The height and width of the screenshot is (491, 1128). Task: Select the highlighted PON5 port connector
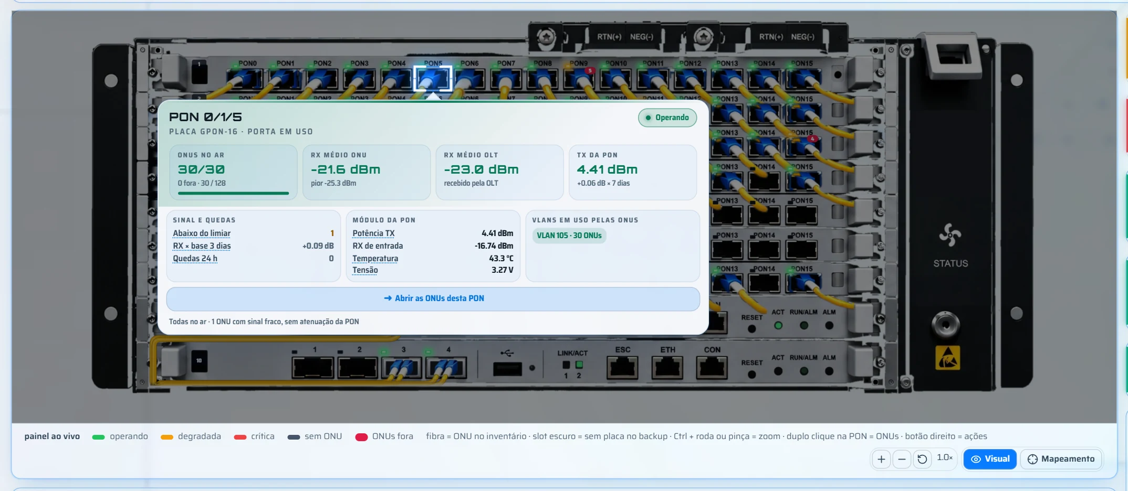[432, 79]
